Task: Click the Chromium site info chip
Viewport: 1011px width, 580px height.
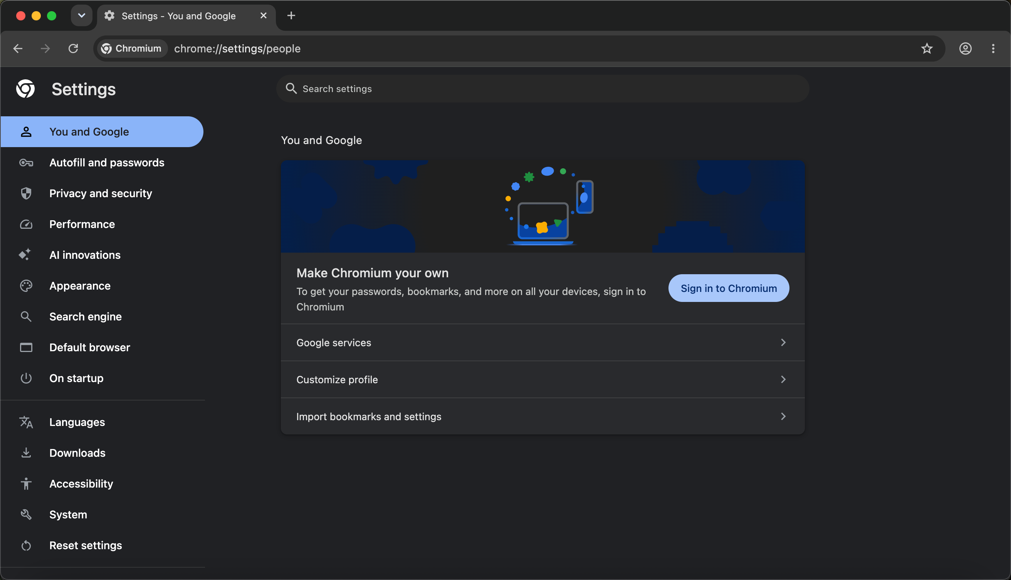Action: coord(131,49)
